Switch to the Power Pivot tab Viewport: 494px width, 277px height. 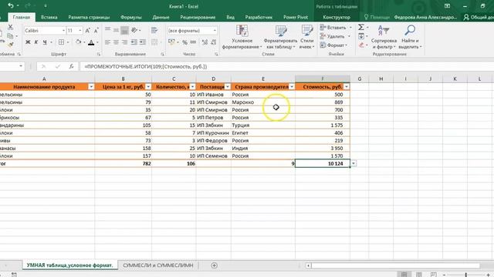pyautogui.click(x=296, y=17)
